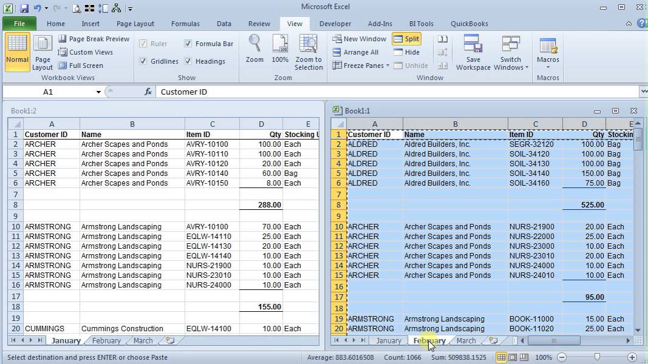The height and width of the screenshot is (364, 648).
Task: Toggle the Gridlines checkbox
Action: tap(143, 61)
